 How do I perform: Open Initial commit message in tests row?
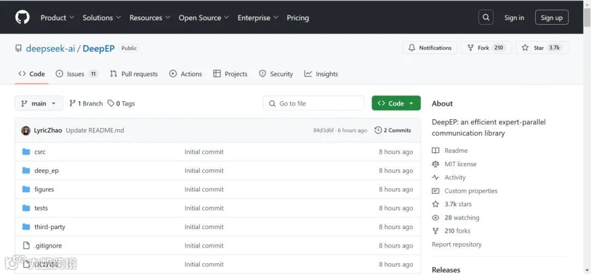coord(204,208)
